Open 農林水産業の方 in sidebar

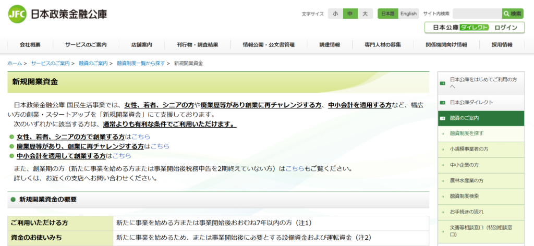[481, 181]
